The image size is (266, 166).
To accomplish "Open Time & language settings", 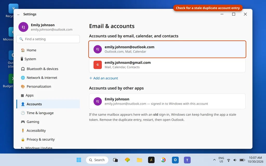I will click(48, 113).
